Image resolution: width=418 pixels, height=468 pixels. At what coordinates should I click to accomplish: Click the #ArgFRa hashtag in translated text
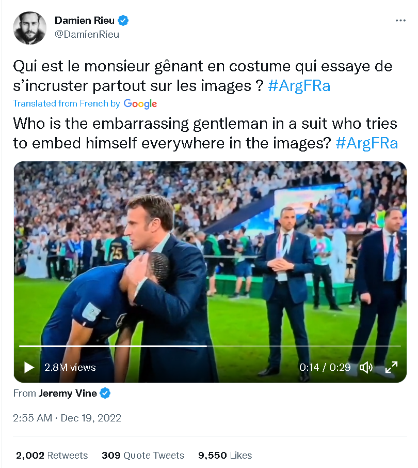pyautogui.click(x=366, y=143)
